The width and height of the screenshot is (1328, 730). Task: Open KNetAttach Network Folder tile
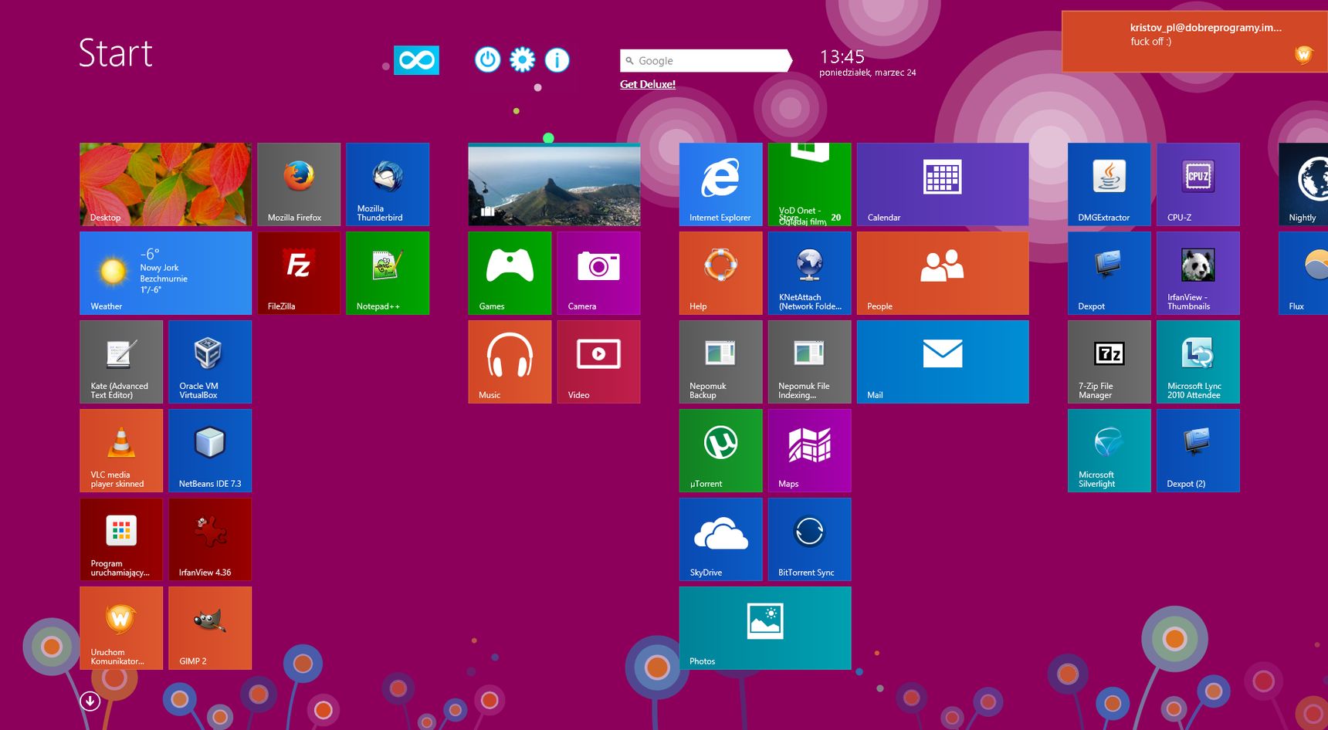click(810, 273)
